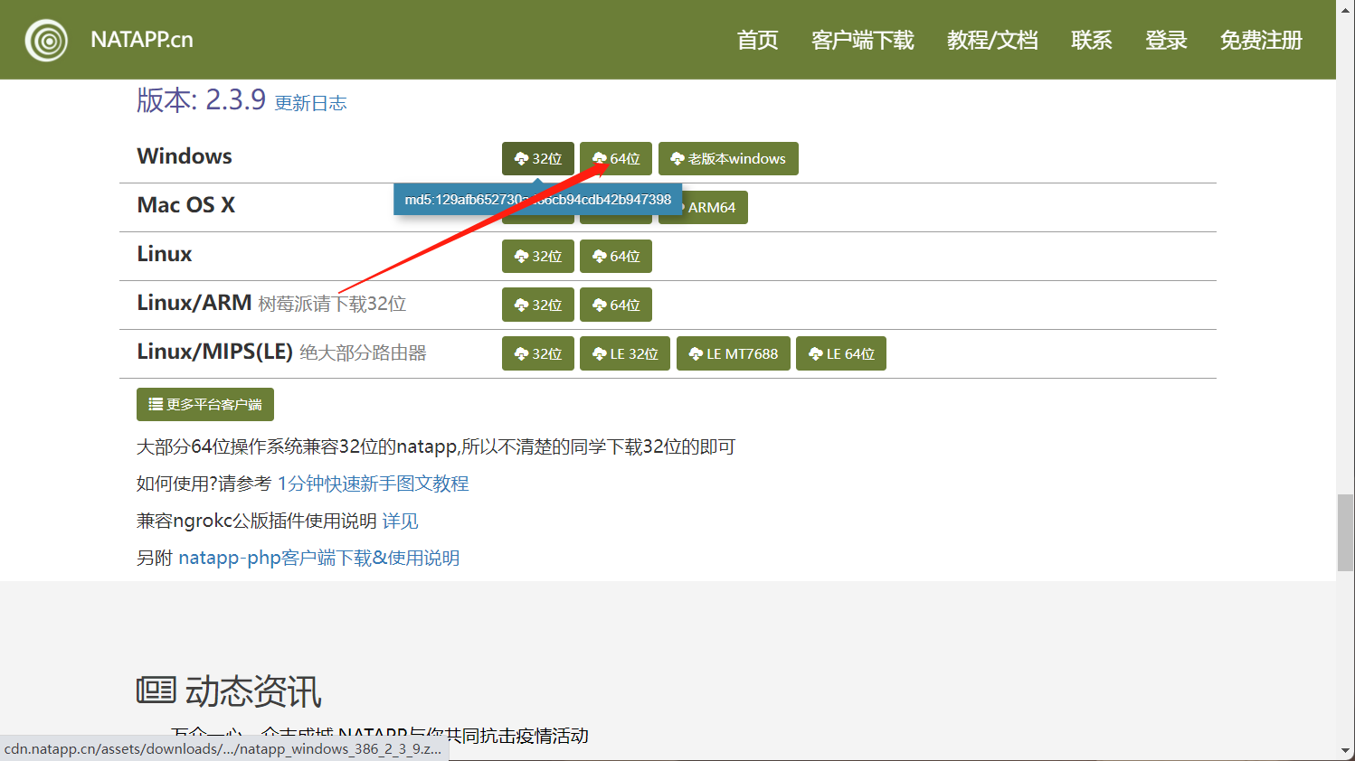1355x761 pixels.
Task: Open 1分钟快速新手图文教程 link
Action: (373, 484)
